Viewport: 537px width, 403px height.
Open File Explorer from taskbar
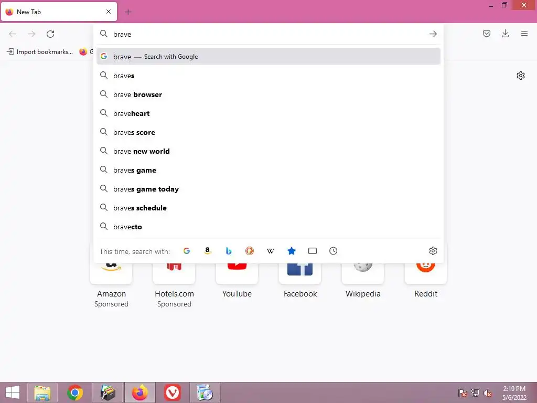tap(42, 393)
